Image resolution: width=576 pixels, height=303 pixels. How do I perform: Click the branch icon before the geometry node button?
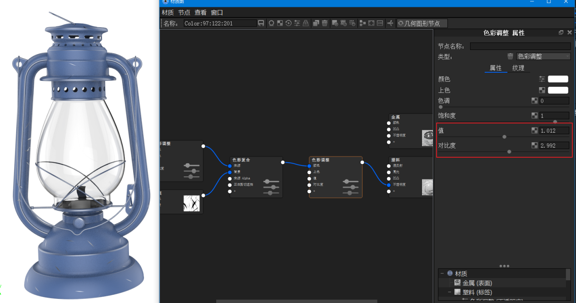[x=390, y=23]
